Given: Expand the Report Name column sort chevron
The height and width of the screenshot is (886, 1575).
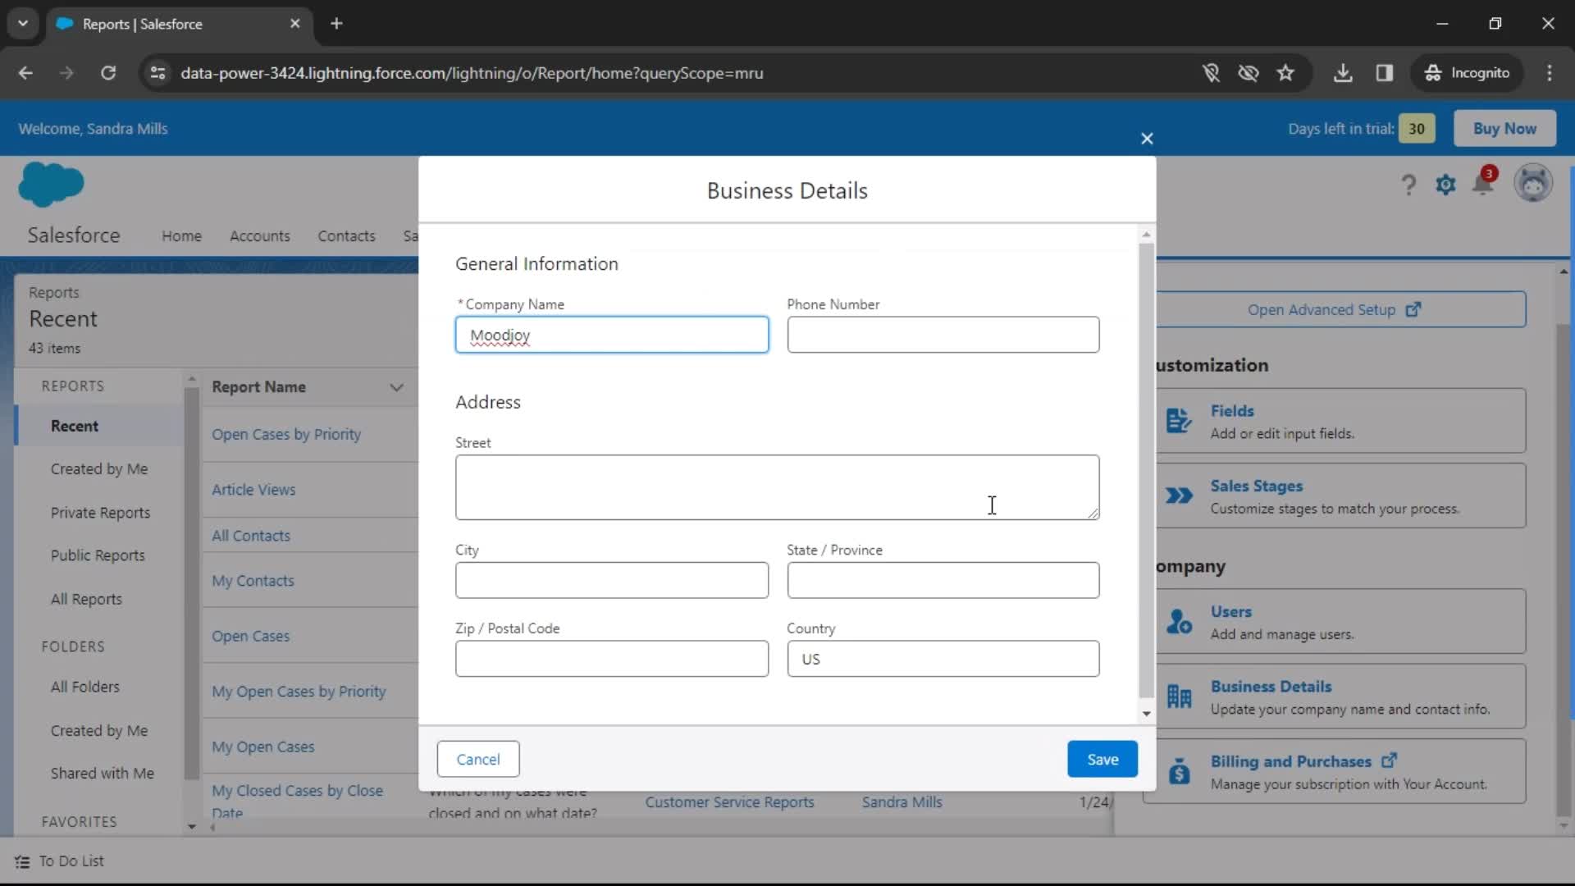Looking at the screenshot, I should (396, 387).
